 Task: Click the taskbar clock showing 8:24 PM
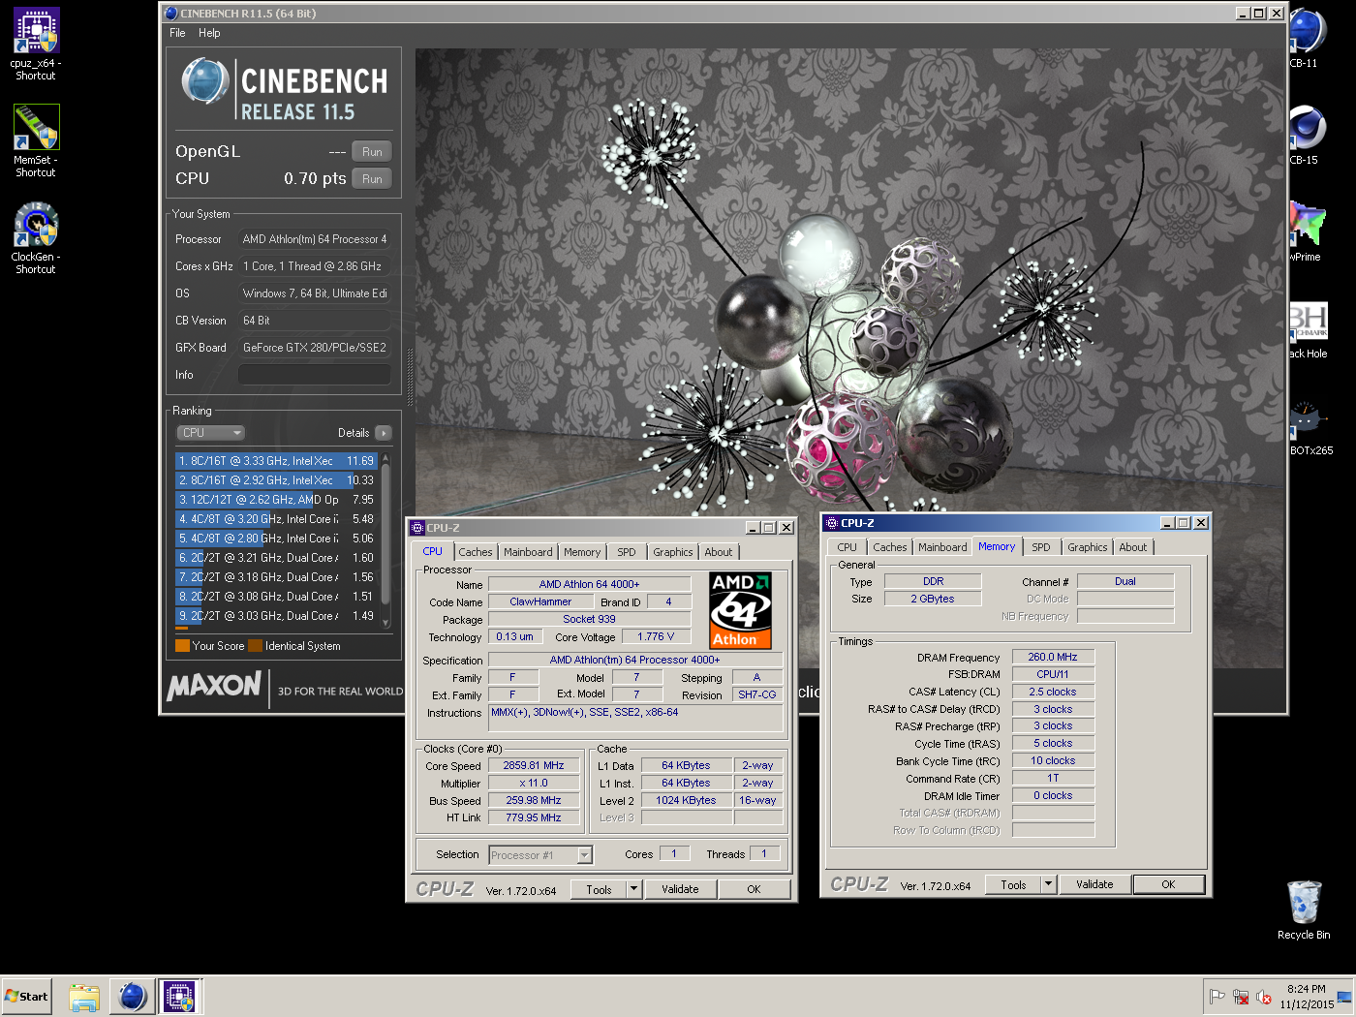1307,997
